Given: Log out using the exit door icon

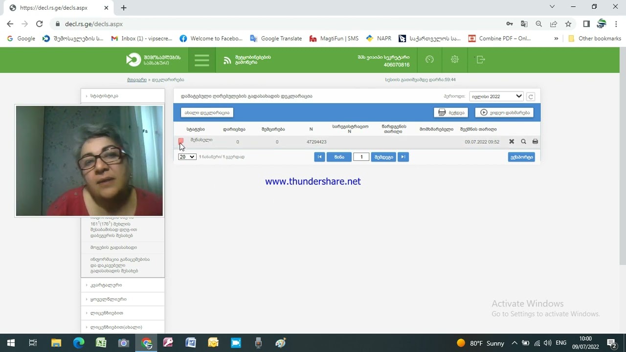Looking at the screenshot, I should (480, 60).
